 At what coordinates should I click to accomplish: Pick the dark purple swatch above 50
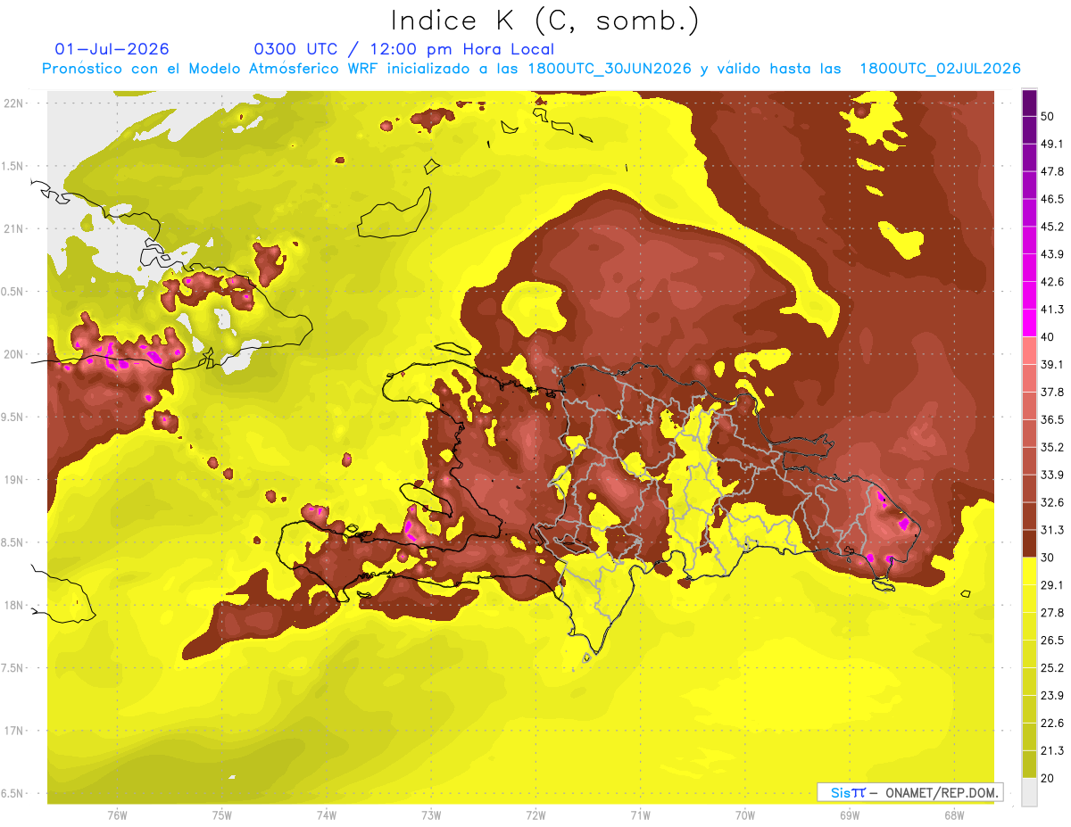point(1029,103)
